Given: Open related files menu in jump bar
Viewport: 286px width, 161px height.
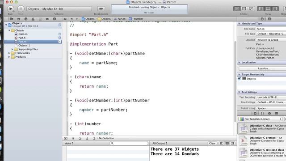Looking at the screenshot, I should [x=65, y=19].
